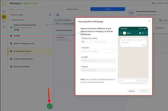Switch to the Direcciones tab
The height and width of the screenshot is (111, 168).
160,28
